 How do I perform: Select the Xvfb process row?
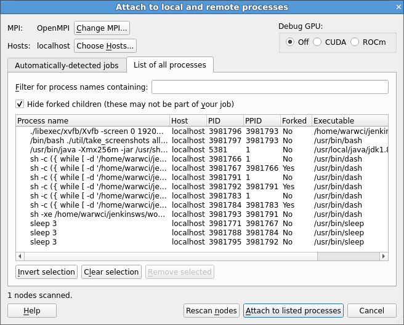coord(202,131)
